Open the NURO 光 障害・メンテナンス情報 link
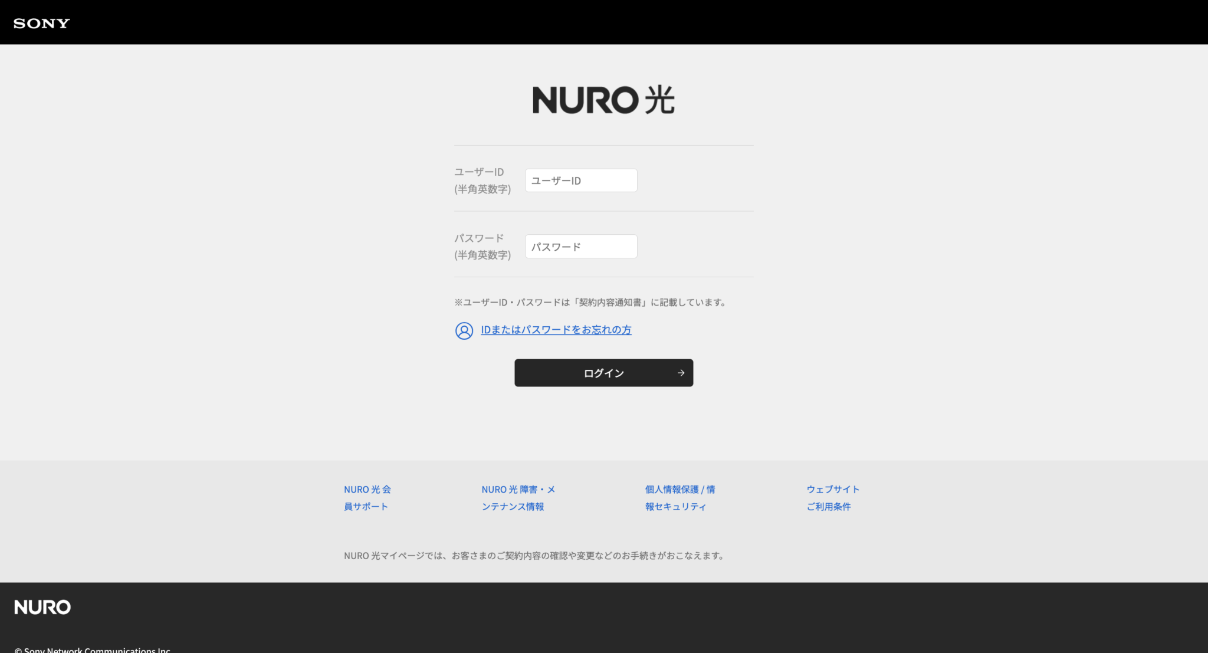The image size is (1208, 653). pyautogui.click(x=518, y=497)
